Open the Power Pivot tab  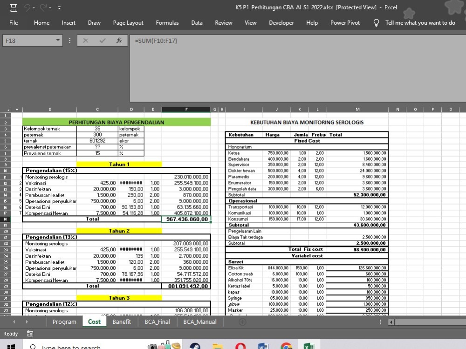point(345,23)
